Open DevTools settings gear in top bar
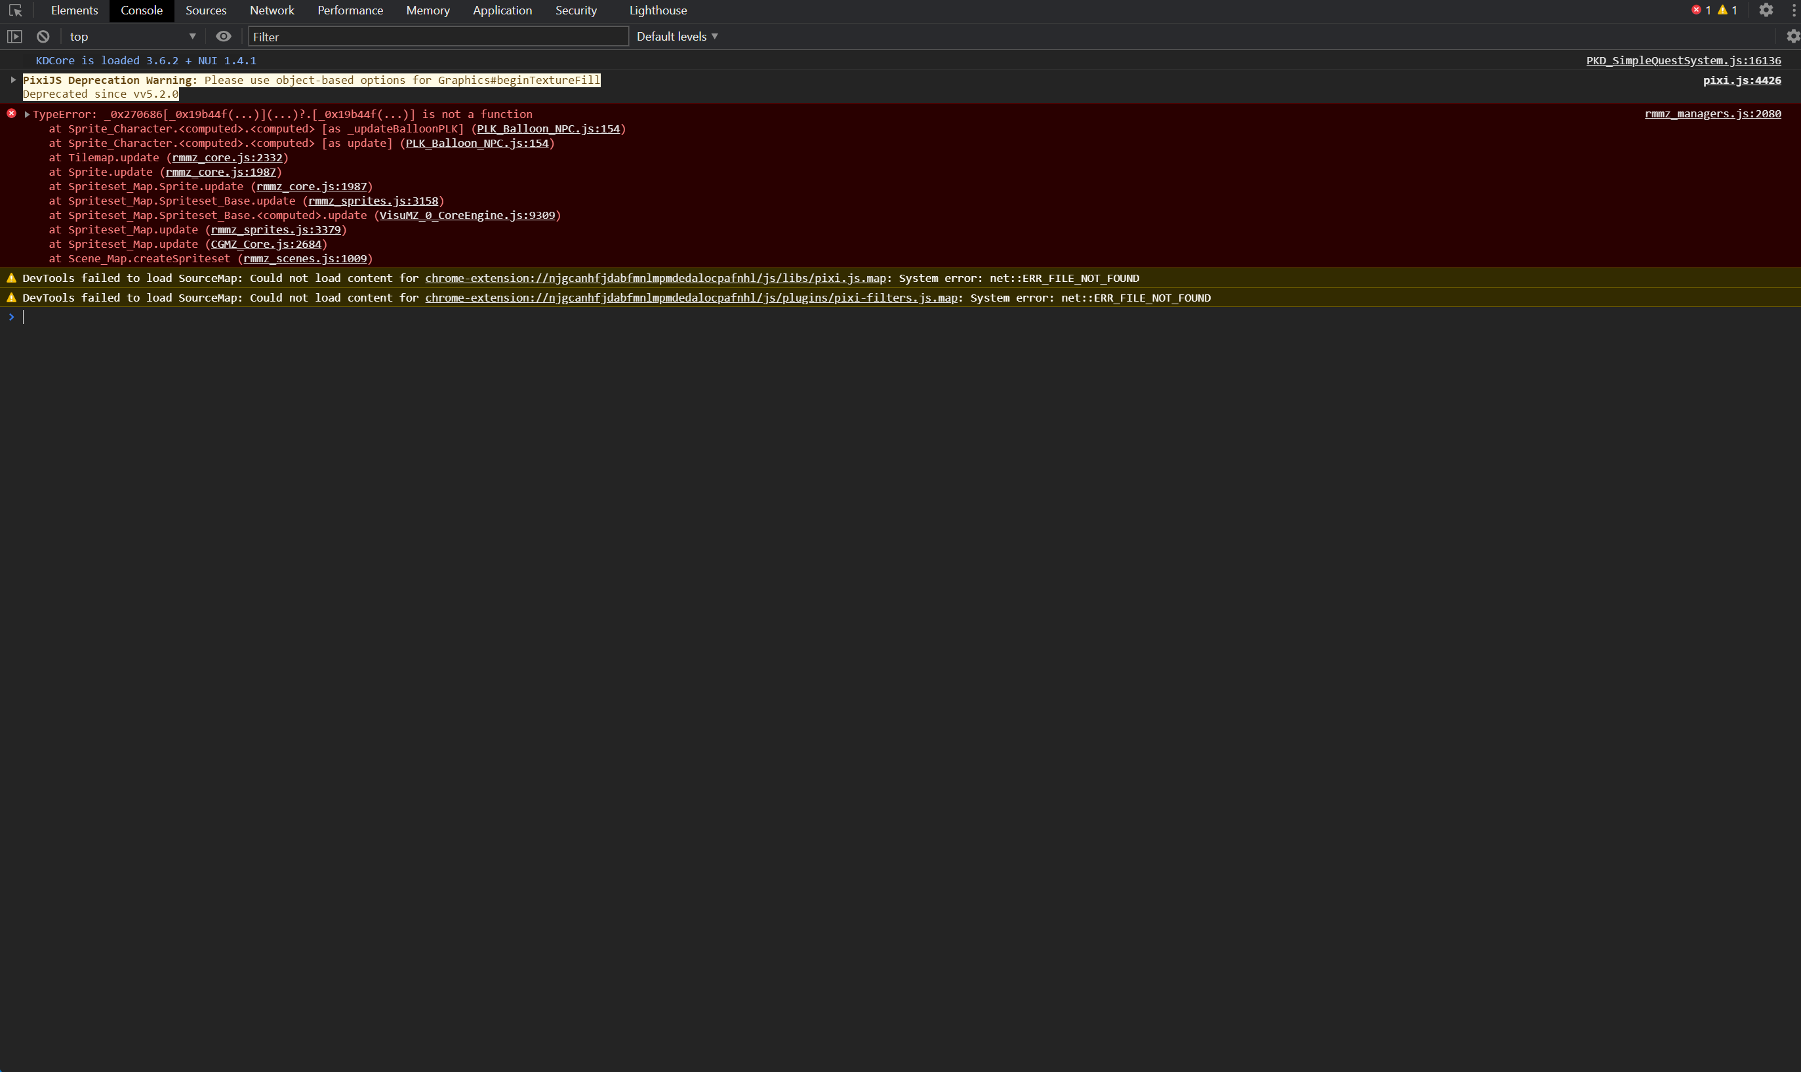1801x1072 pixels. pos(1766,10)
